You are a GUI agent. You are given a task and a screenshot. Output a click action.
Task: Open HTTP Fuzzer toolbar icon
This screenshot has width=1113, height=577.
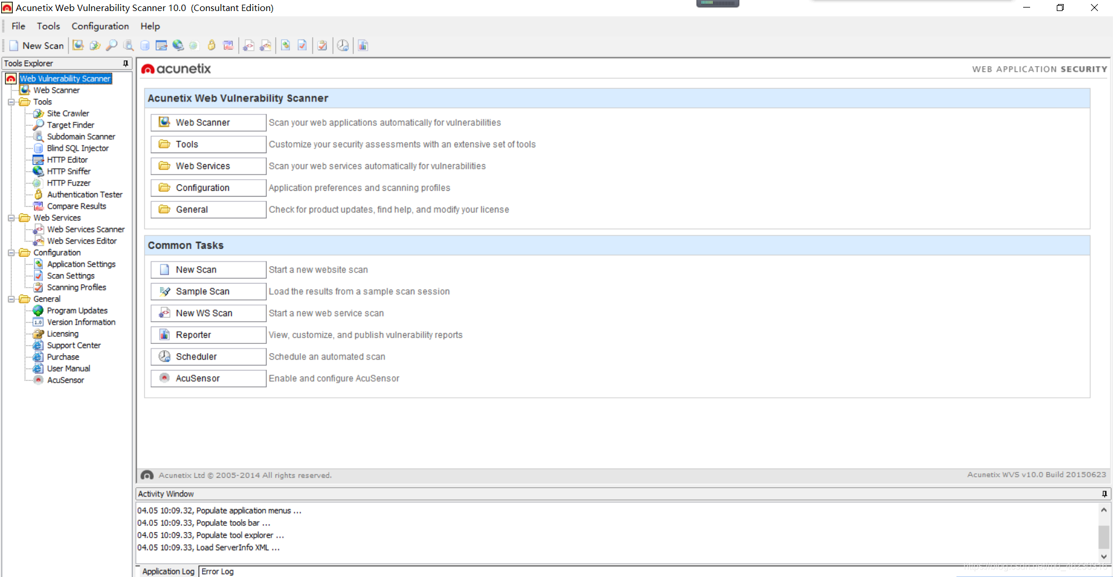pyautogui.click(x=194, y=45)
